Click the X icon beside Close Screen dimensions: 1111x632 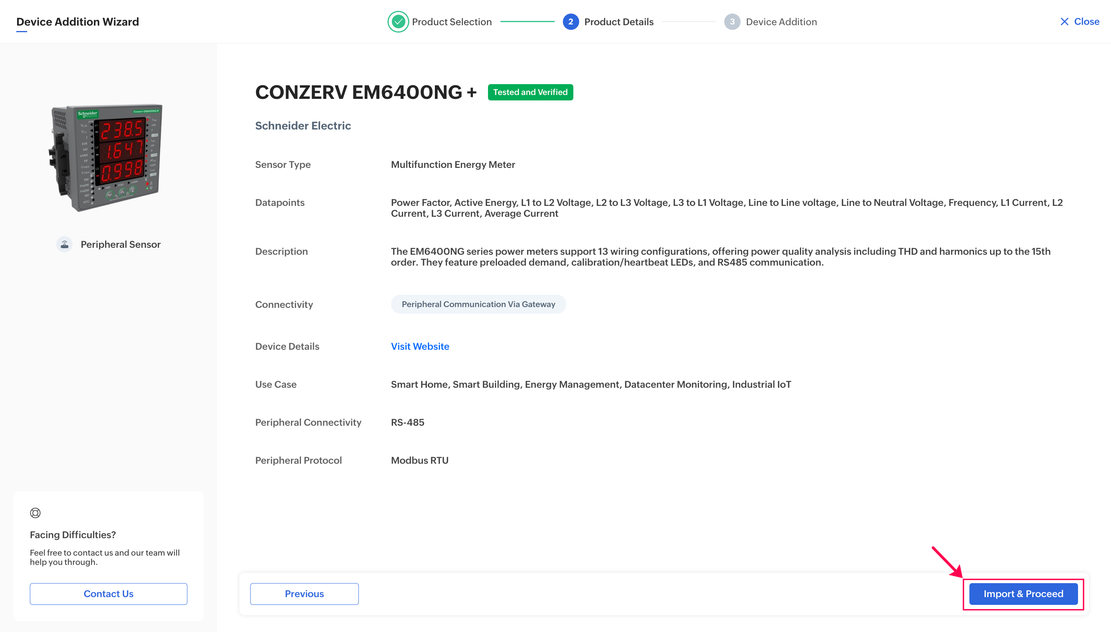(x=1064, y=22)
